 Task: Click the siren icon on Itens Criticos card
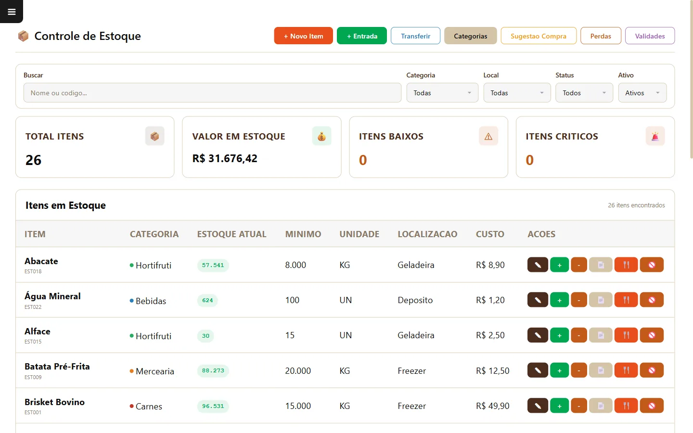(655, 136)
